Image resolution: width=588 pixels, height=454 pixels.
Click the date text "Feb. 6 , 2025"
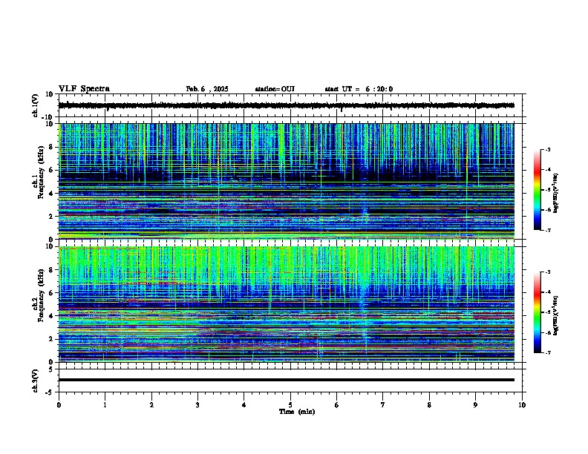[207, 89]
